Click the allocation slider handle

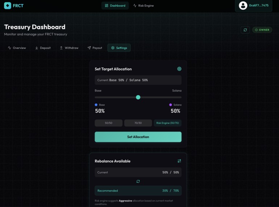(x=138, y=97)
